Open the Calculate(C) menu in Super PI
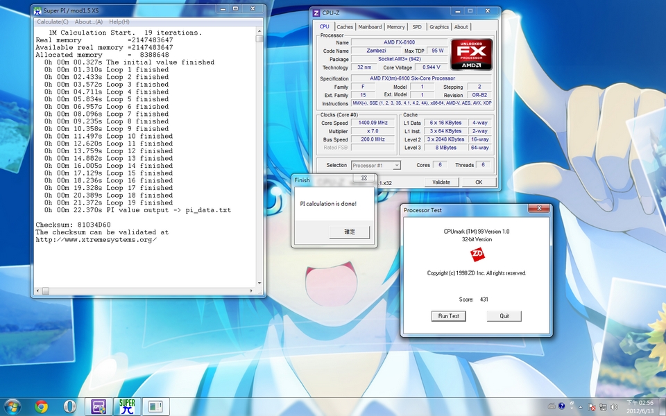This screenshot has width=666, height=416. click(x=53, y=21)
